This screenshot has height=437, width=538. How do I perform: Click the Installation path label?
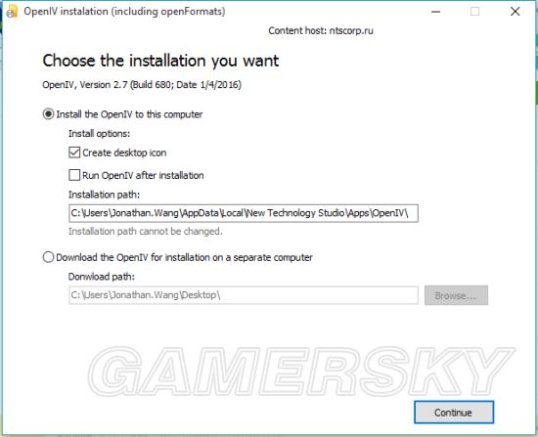pyautogui.click(x=104, y=195)
